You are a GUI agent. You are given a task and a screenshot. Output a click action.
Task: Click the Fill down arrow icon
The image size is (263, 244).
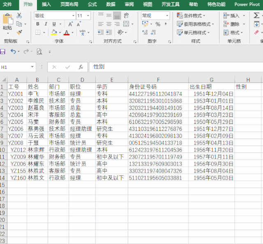pos(256,24)
